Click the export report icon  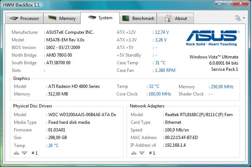(x=238, y=18)
